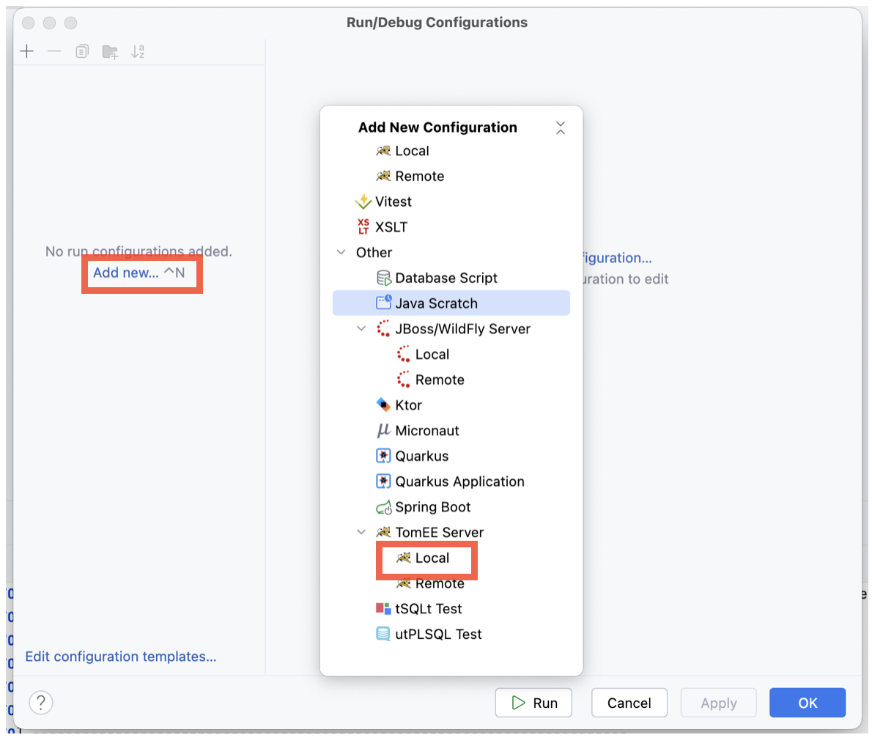Click the Vitest lightning icon
Screen dimensions: 872x743
point(363,202)
